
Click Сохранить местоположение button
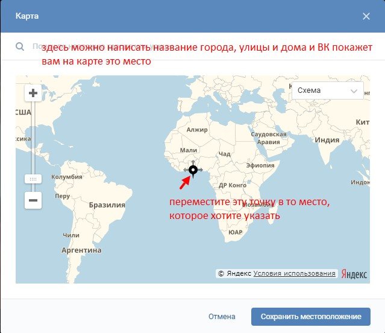[310, 317]
